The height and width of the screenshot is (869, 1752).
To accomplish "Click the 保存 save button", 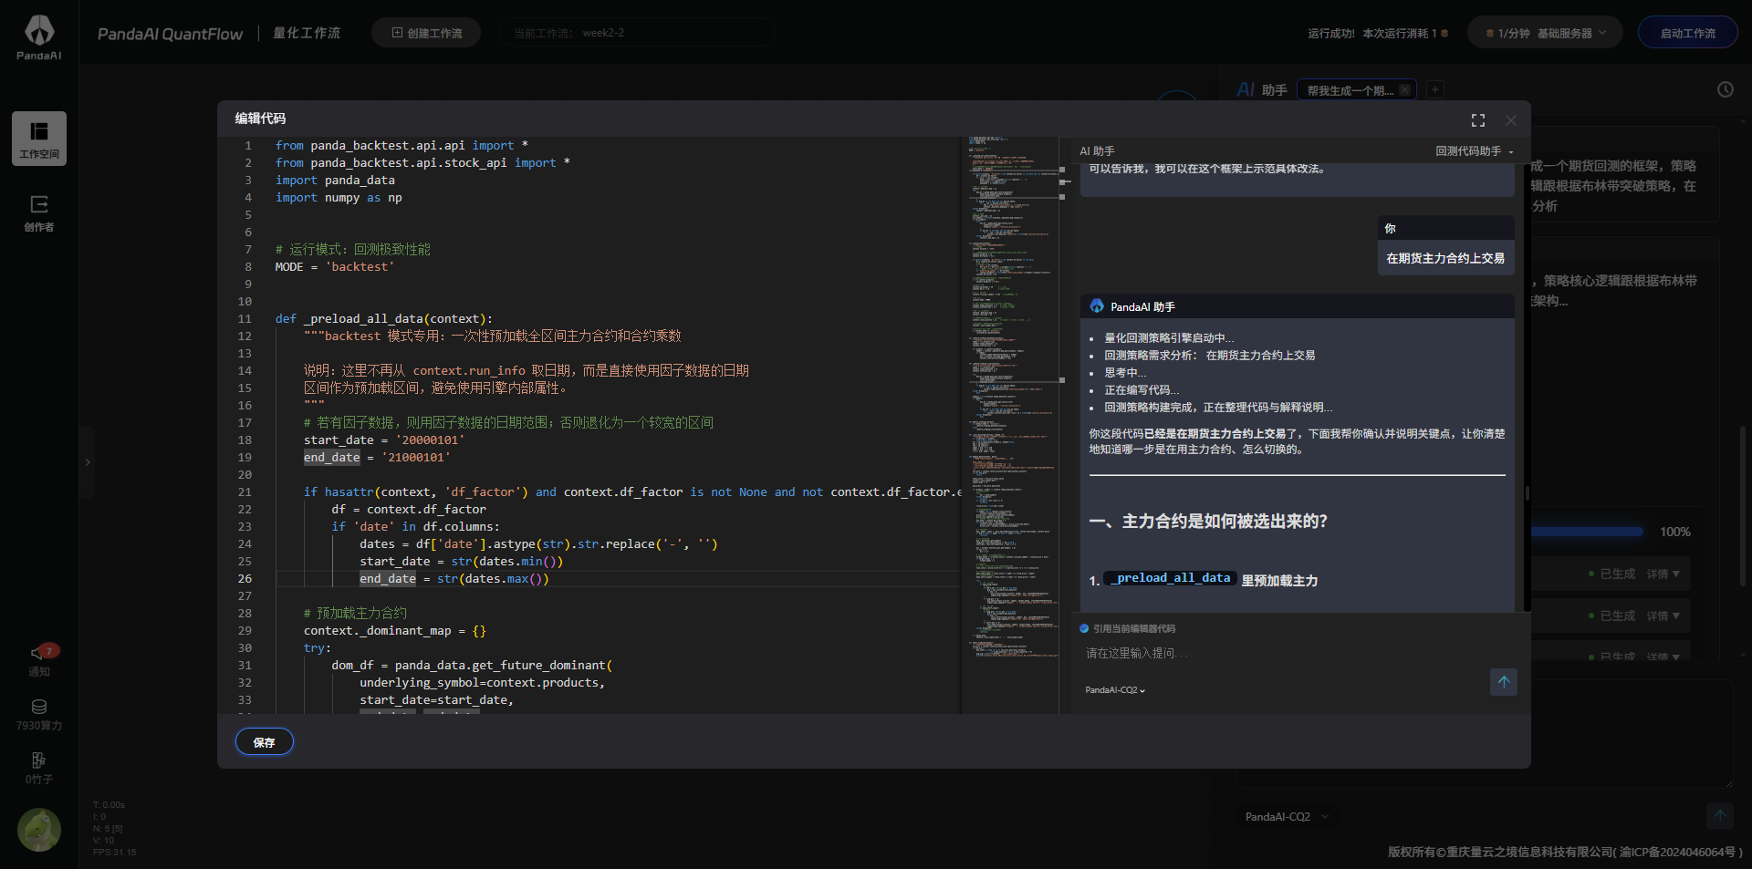I will tap(264, 742).
